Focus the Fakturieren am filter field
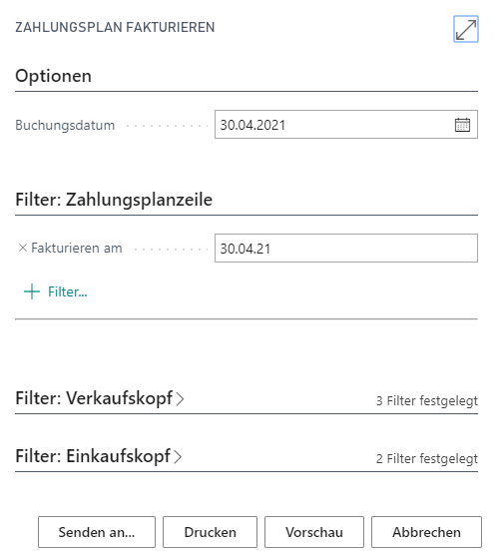495x559 pixels. [346, 249]
